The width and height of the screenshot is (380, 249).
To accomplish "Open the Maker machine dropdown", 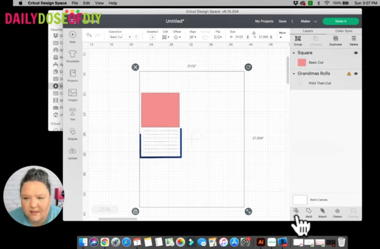I will [309, 21].
